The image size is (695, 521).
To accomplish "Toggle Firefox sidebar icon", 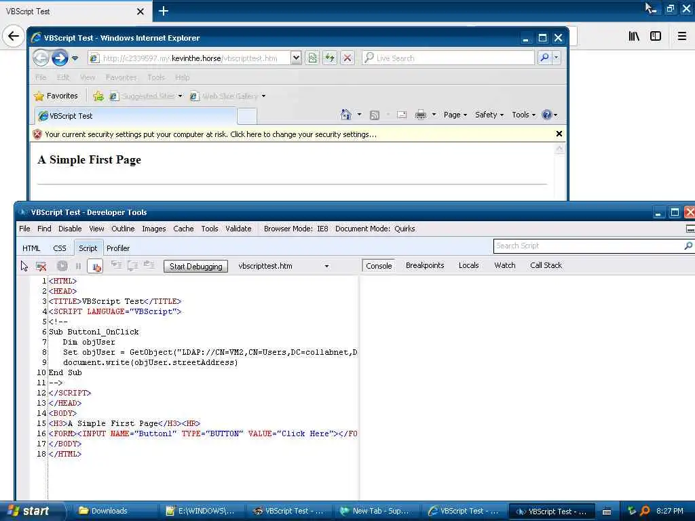I will (656, 37).
